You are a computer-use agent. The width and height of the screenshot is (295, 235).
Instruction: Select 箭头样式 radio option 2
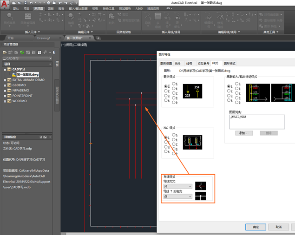[x=166, y=91]
